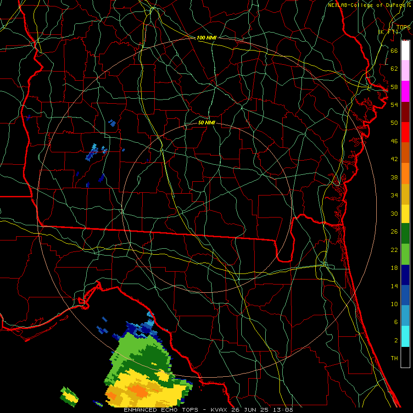The image size is (413, 413).
Task: Click the '14' legend value
Action: click(394, 286)
